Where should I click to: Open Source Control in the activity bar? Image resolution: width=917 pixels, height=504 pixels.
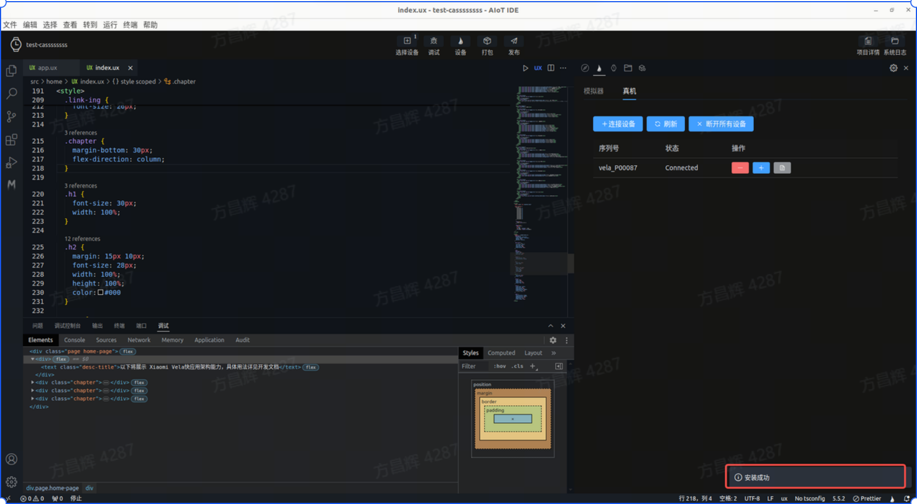(11, 116)
